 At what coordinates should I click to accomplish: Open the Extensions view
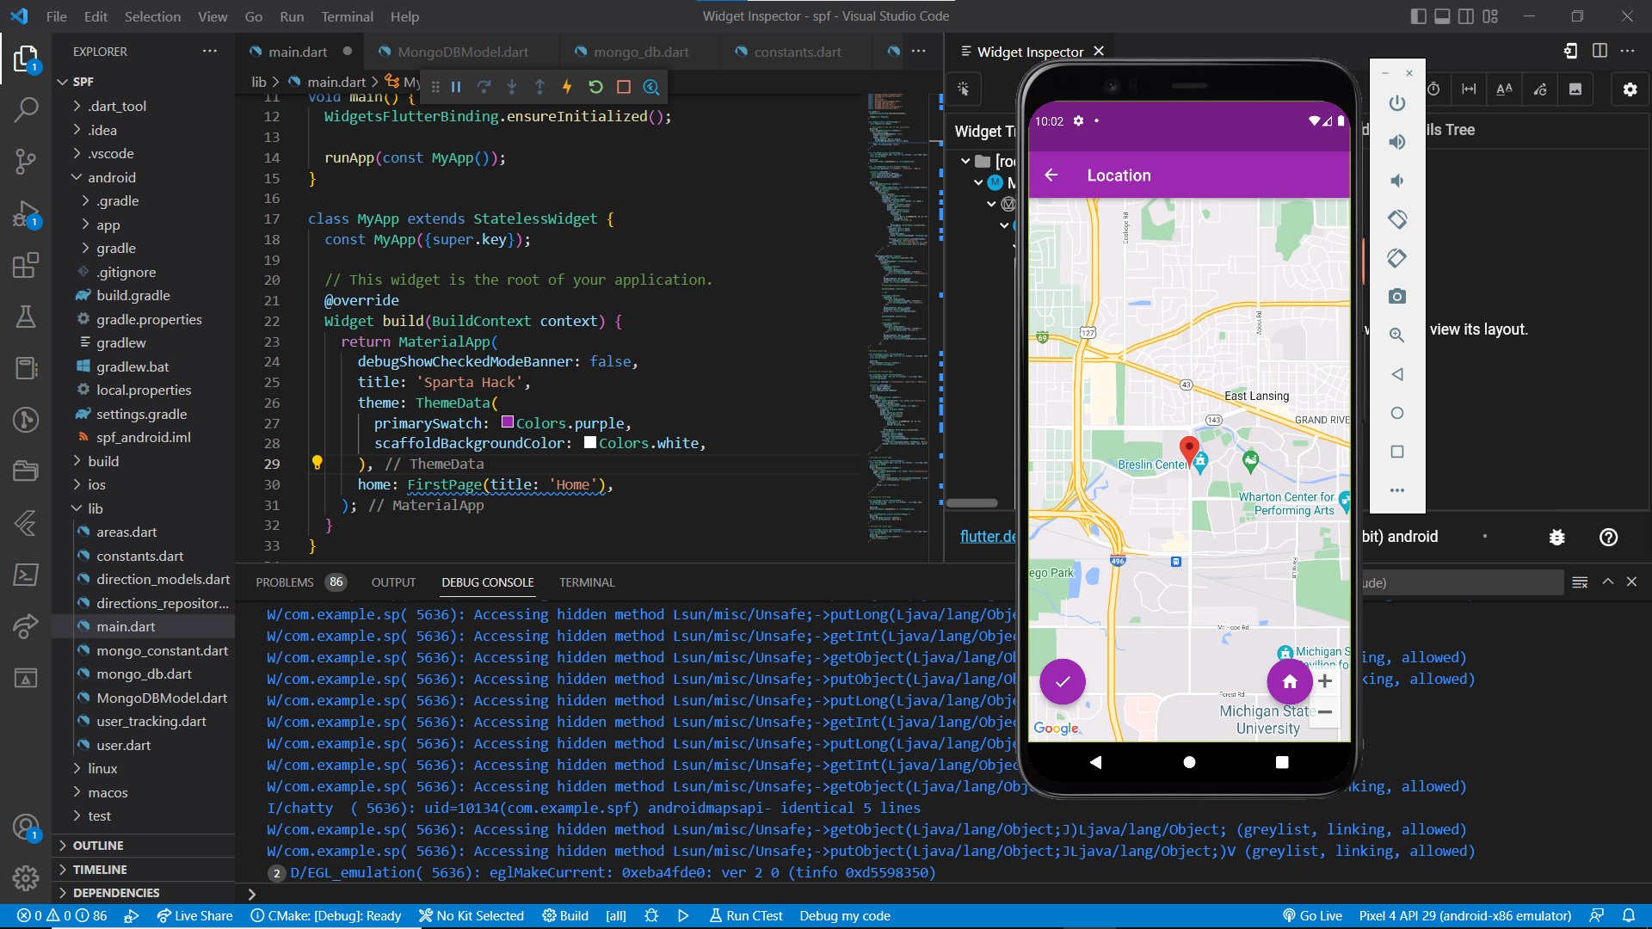coord(26,266)
